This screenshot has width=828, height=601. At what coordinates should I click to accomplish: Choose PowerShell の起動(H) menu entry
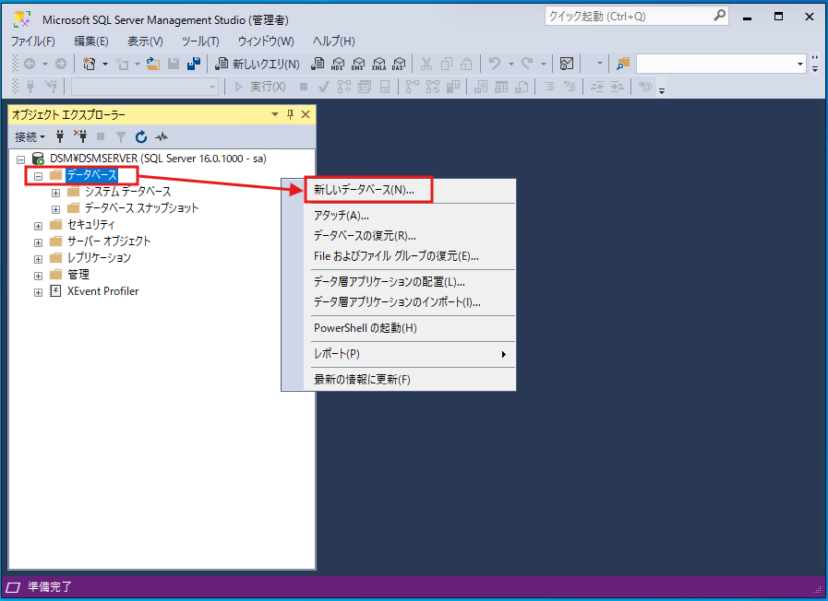(366, 328)
